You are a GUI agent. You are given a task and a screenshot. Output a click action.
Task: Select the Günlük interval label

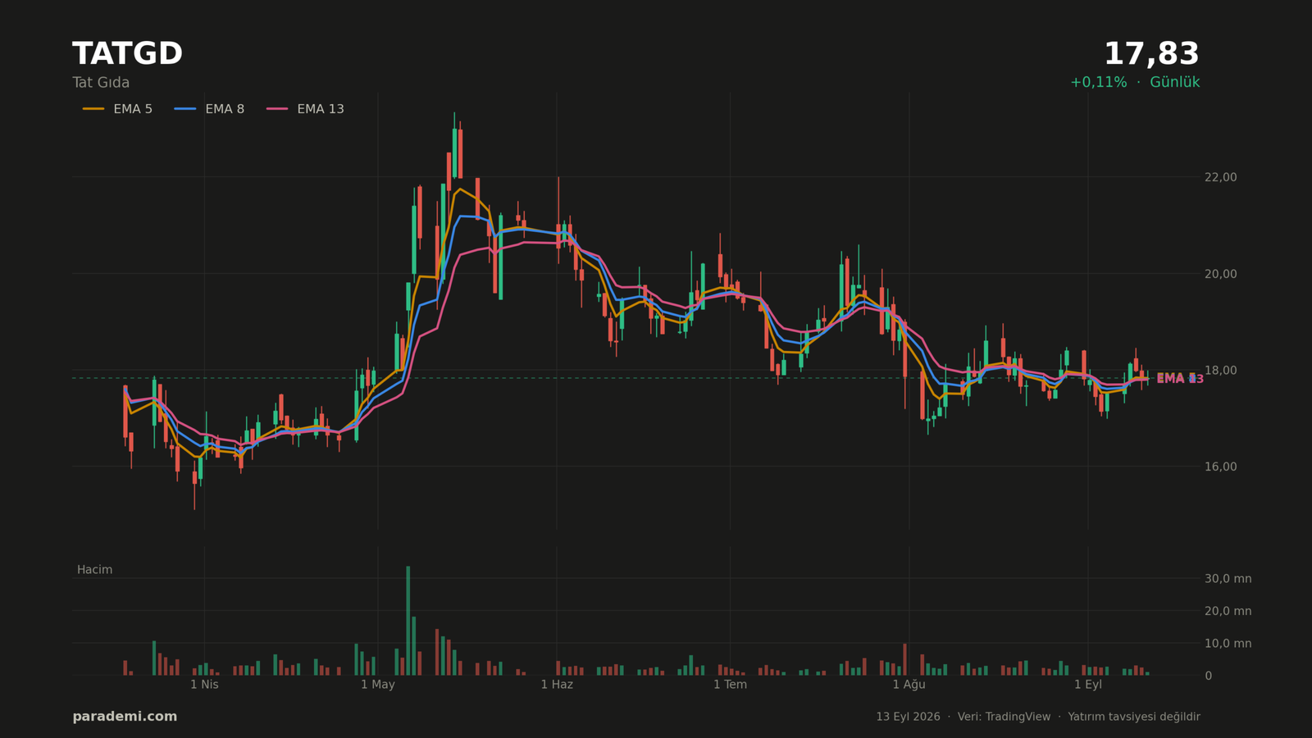(x=1175, y=83)
